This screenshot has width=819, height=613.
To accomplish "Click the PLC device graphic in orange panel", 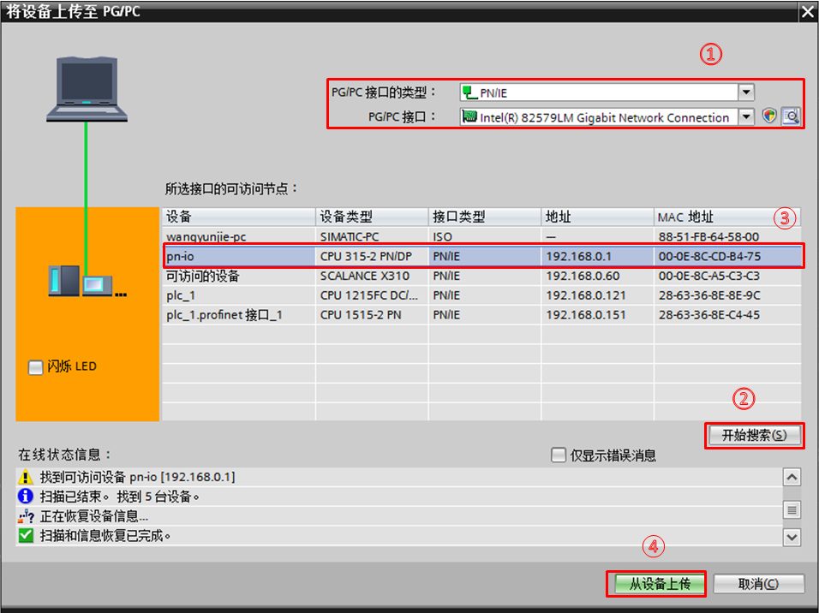I will [86, 282].
